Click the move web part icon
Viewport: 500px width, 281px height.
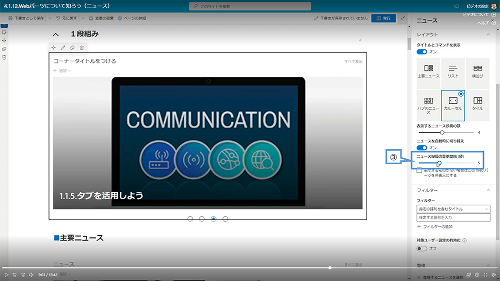click(x=53, y=47)
